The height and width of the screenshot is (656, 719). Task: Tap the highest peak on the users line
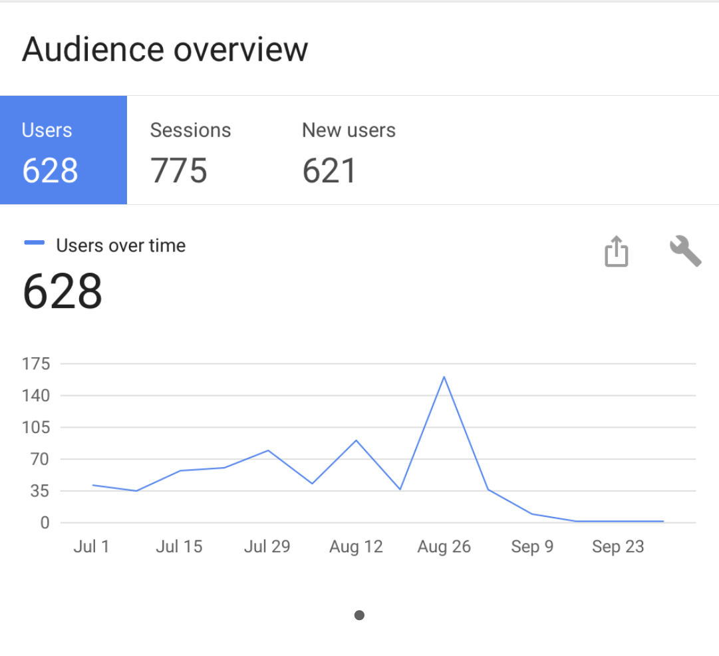(x=444, y=377)
